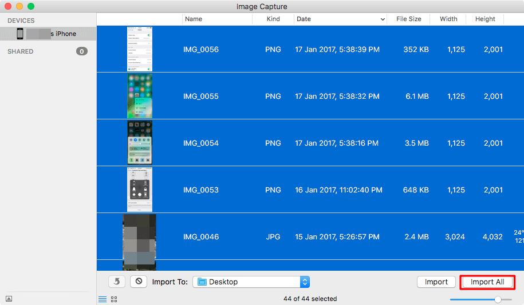Click the SHARED section header
The height and width of the screenshot is (305, 524).
click(x=21, y=51)
